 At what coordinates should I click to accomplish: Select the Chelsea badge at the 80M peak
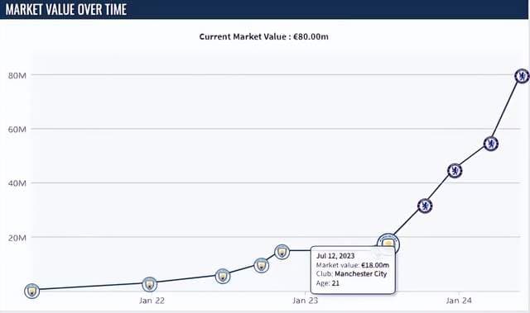pos(522,76)
